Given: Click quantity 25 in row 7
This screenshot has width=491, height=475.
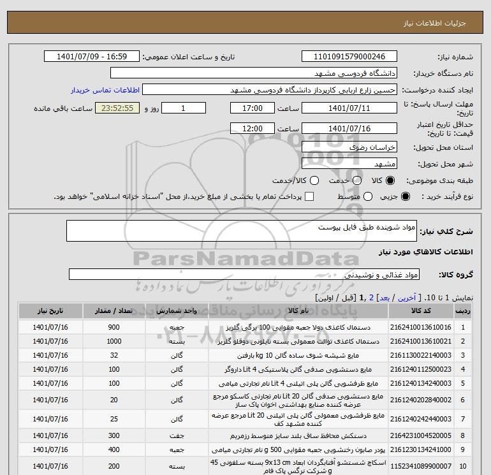Looking at the screenshot, I should [114, 419].
